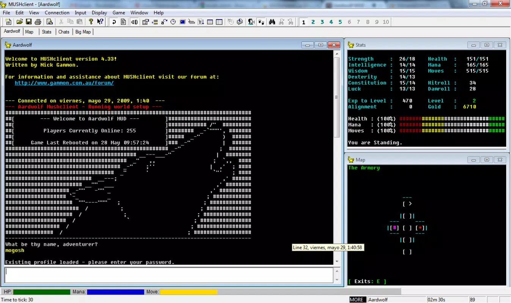Switch to world number 5
511x303 pixels.
pyautogui.click(x=340, y=22)
